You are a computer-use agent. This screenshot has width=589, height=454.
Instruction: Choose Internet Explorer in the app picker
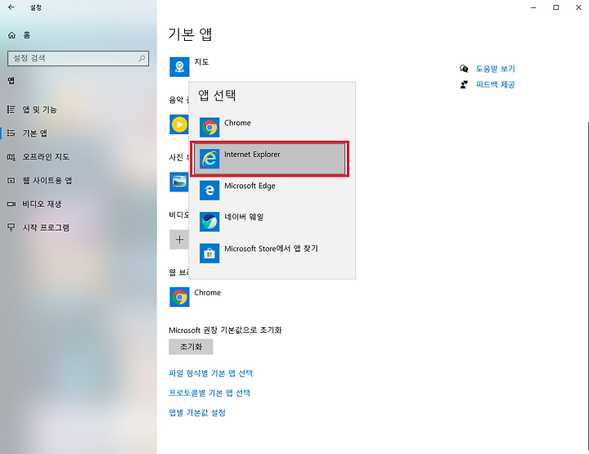269,159
